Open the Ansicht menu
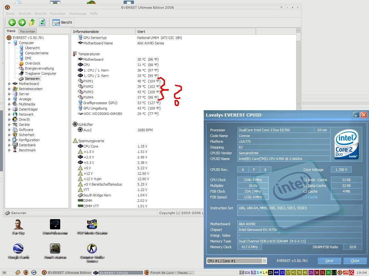This screenshot has height=276, width=369. point(25,14)
